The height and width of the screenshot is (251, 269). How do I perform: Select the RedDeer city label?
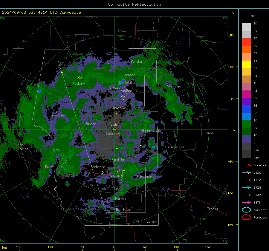tap(127, 90)
